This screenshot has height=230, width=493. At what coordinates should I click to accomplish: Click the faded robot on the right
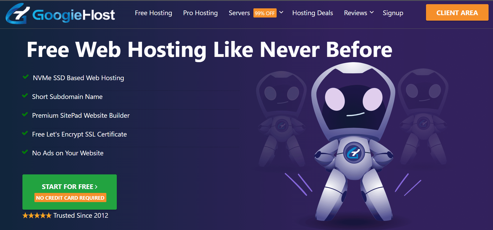(424, 116)
